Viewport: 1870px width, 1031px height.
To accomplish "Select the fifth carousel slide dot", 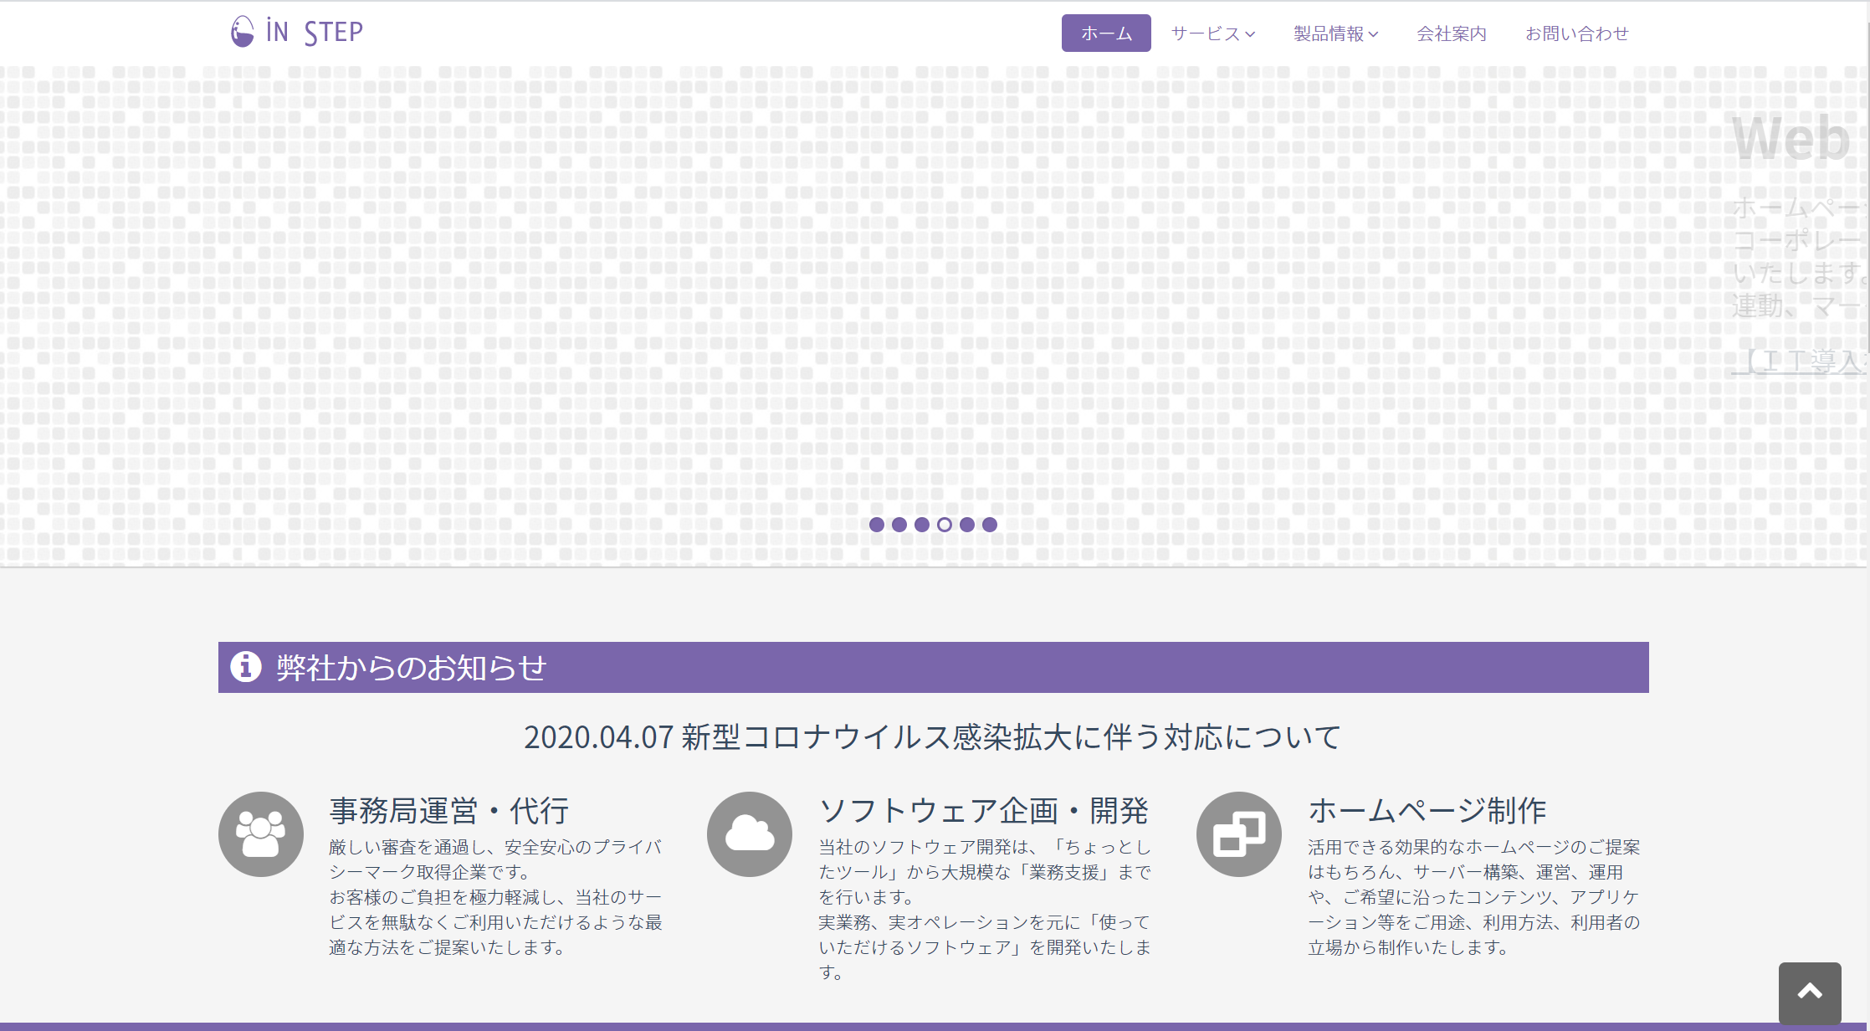I will coord(967,525).
